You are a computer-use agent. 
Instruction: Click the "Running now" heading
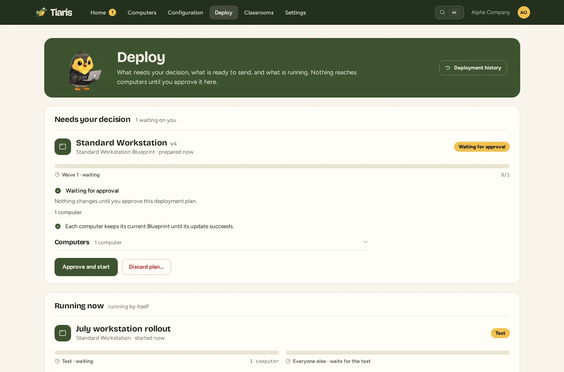click(x=79, y=306)
